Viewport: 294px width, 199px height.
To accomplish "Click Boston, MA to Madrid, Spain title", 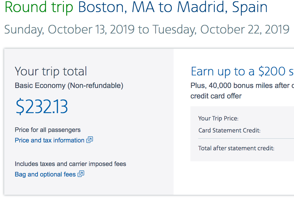I will [x=173, y=8].
